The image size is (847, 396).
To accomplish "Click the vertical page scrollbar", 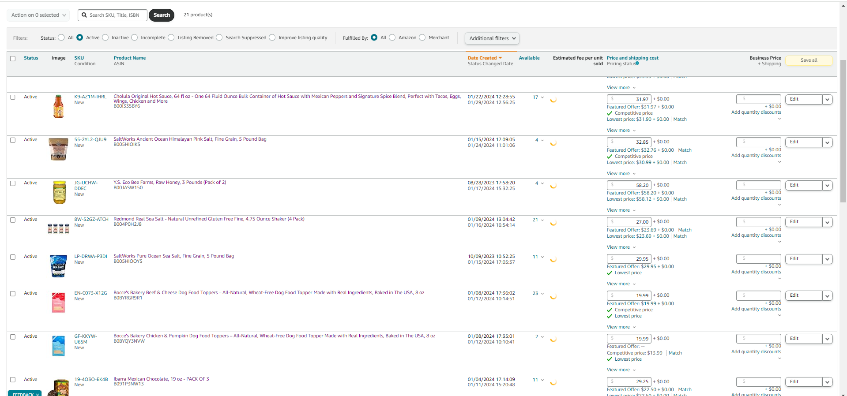I will tap(843, 131).
